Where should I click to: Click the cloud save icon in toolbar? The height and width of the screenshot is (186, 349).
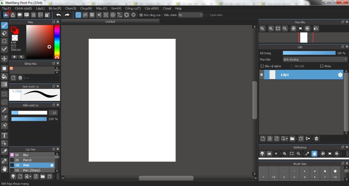6,15
